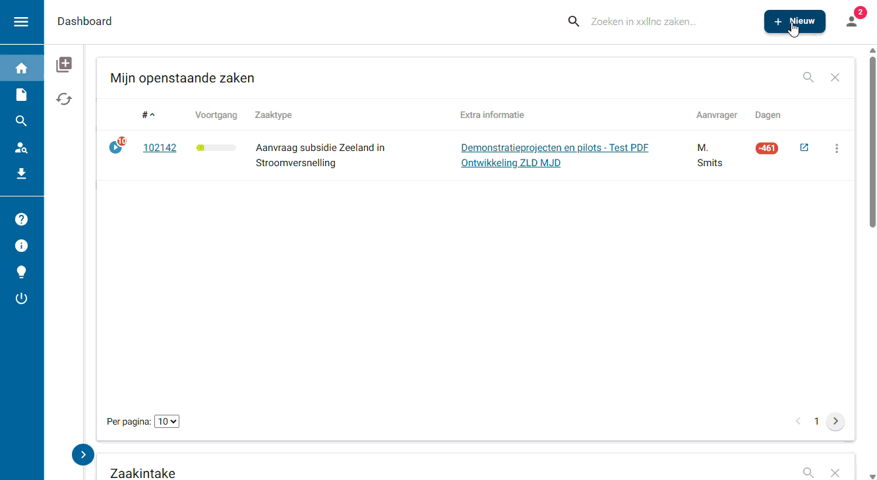Open the help question mark icon
877x480 pixels.
[x=21, y=220]
